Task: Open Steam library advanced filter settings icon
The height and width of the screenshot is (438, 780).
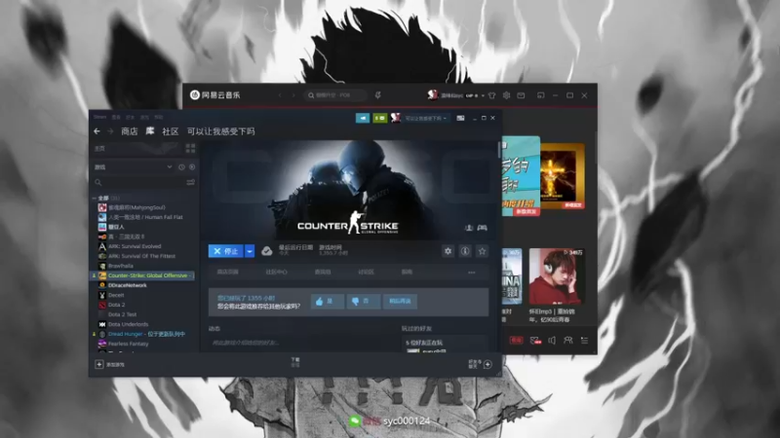Action: click(190, 182)
